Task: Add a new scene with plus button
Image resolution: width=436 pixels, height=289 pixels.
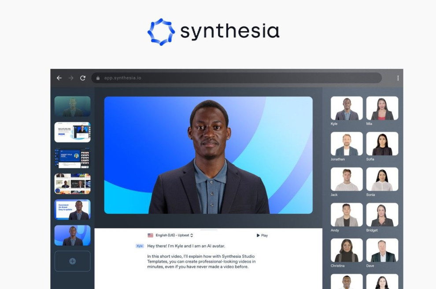Action: pyautogui.click(x=73, y=261)
